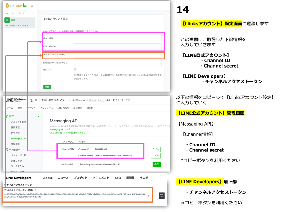Click About in the LINE Developers header
The image size is (285, 212).
(48, 178)
